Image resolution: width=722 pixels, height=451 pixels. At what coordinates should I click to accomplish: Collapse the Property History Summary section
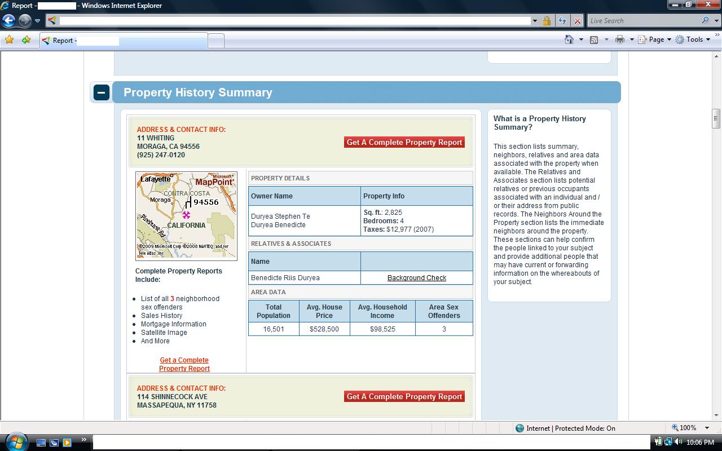pos(102,92)
